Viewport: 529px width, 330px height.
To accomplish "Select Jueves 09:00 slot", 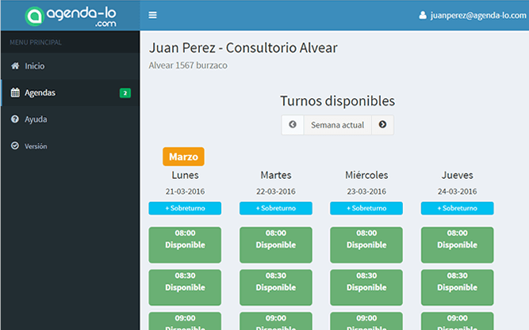I will [x=457, y=321].
